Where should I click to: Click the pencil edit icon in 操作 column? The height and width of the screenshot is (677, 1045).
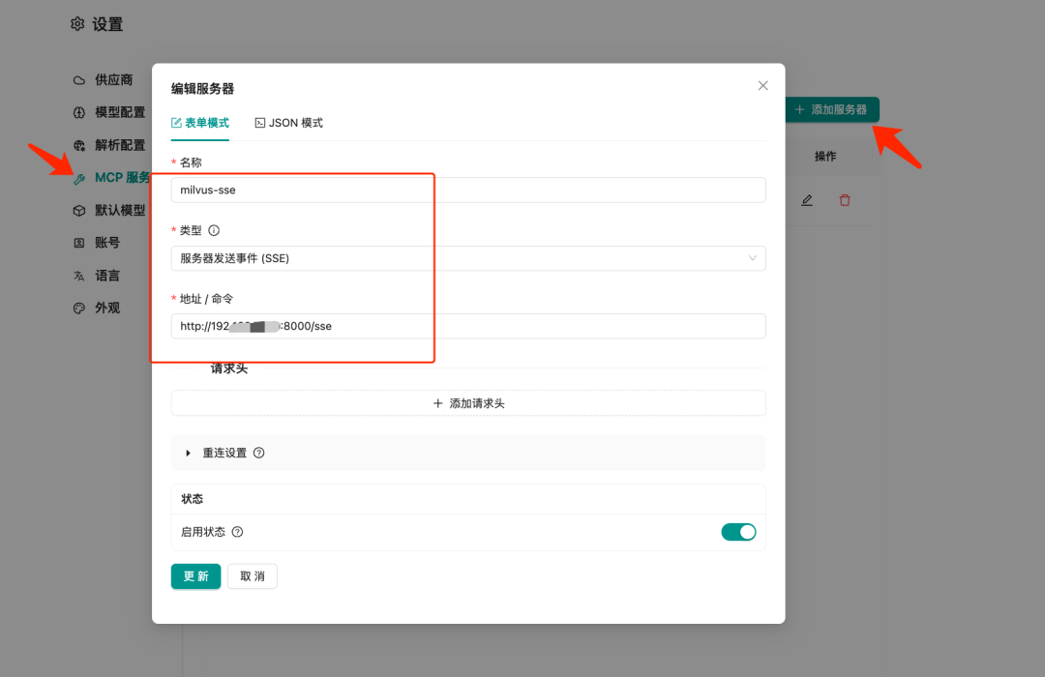[x=807, y=200]
